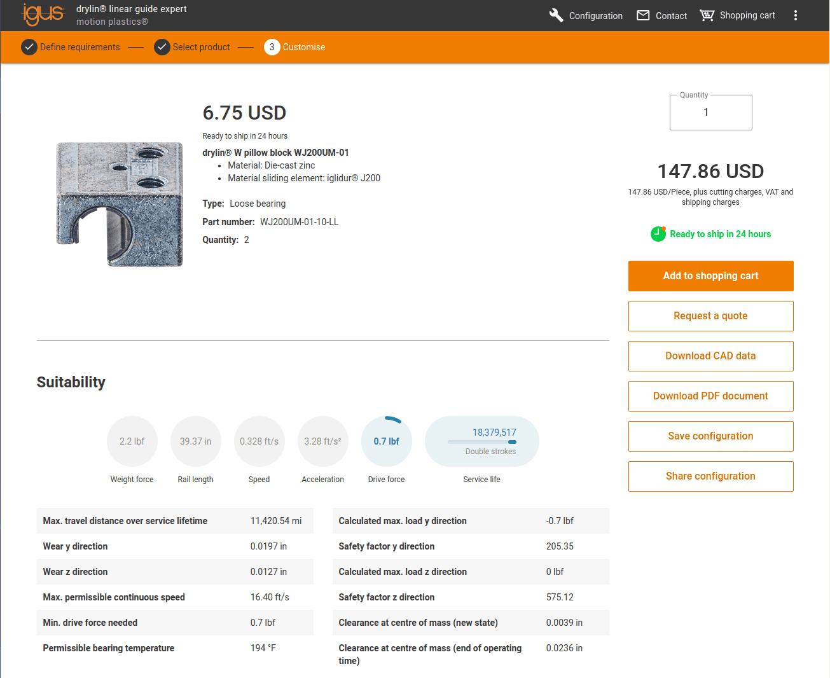Click the 0.0236 in clearance value

coord(564,648)
